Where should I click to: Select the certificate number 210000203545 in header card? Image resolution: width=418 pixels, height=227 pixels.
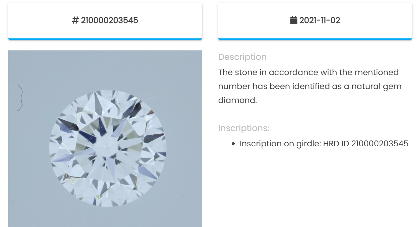(x=109, y=20)
